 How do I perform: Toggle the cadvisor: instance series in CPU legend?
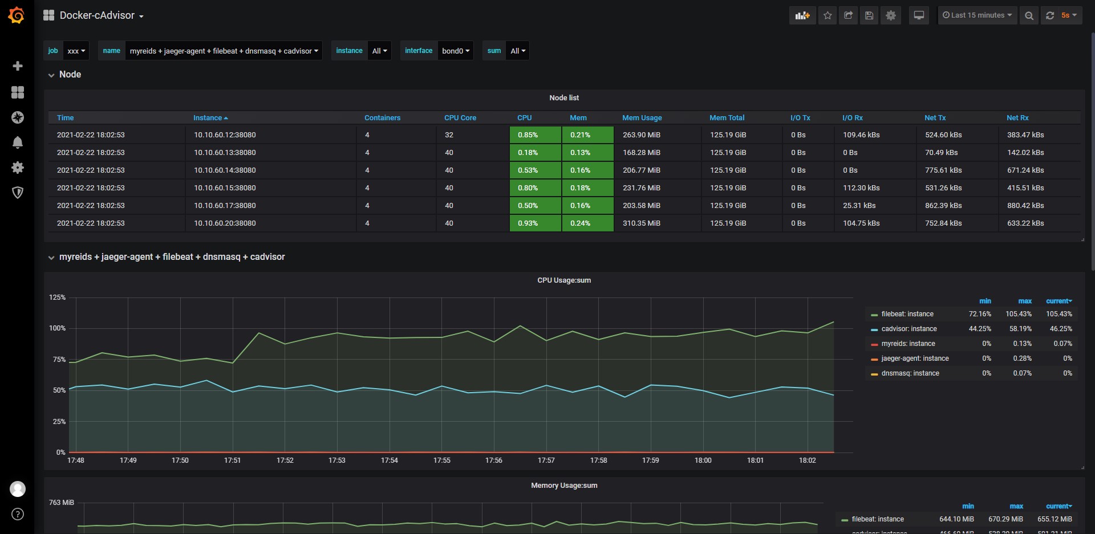pos(909,329)
